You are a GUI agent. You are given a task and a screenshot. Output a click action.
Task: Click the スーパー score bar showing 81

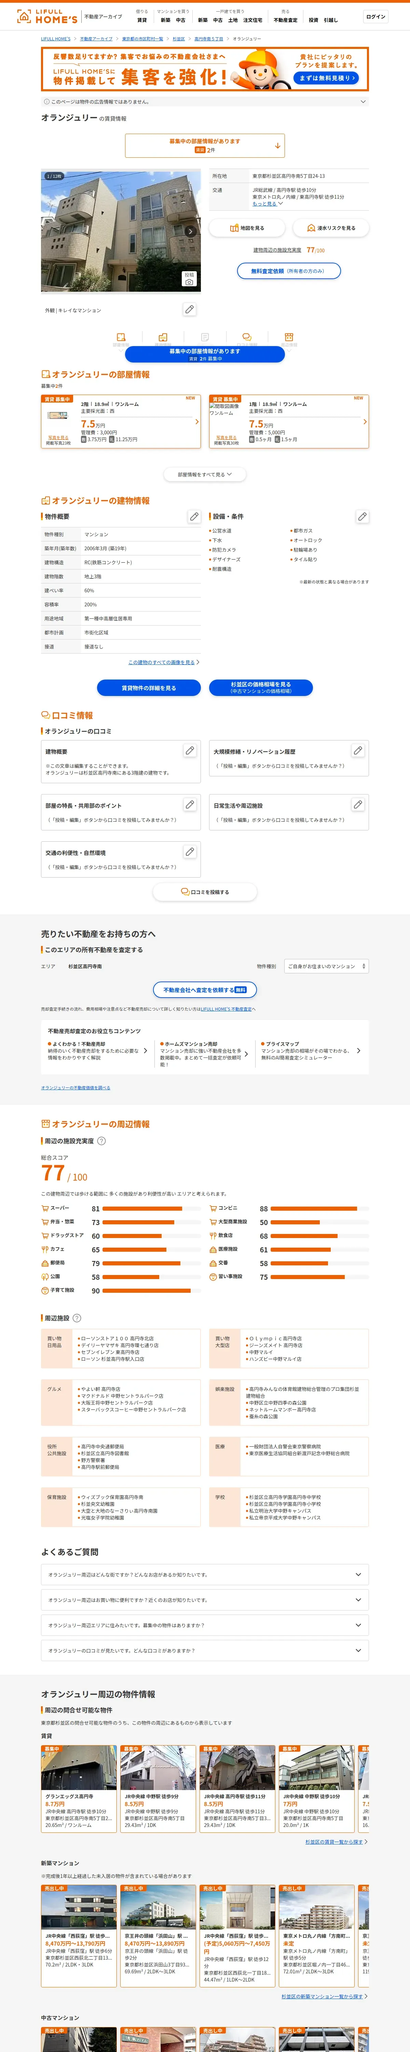pos(152,1209)
